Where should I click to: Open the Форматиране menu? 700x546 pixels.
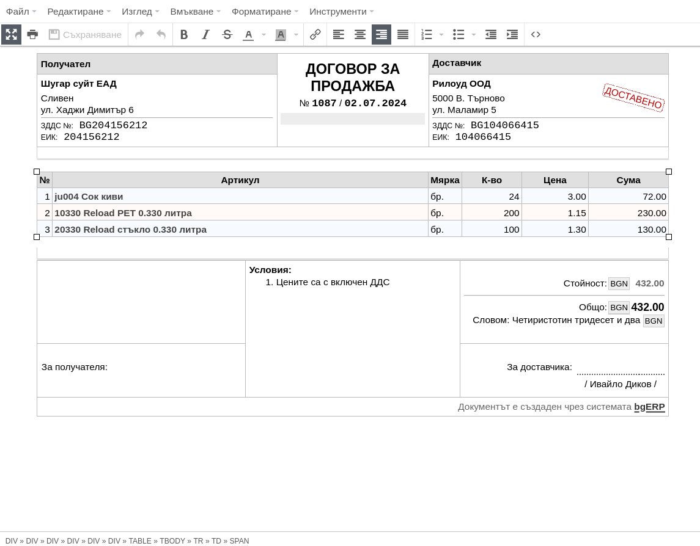[x=265, y=12]
